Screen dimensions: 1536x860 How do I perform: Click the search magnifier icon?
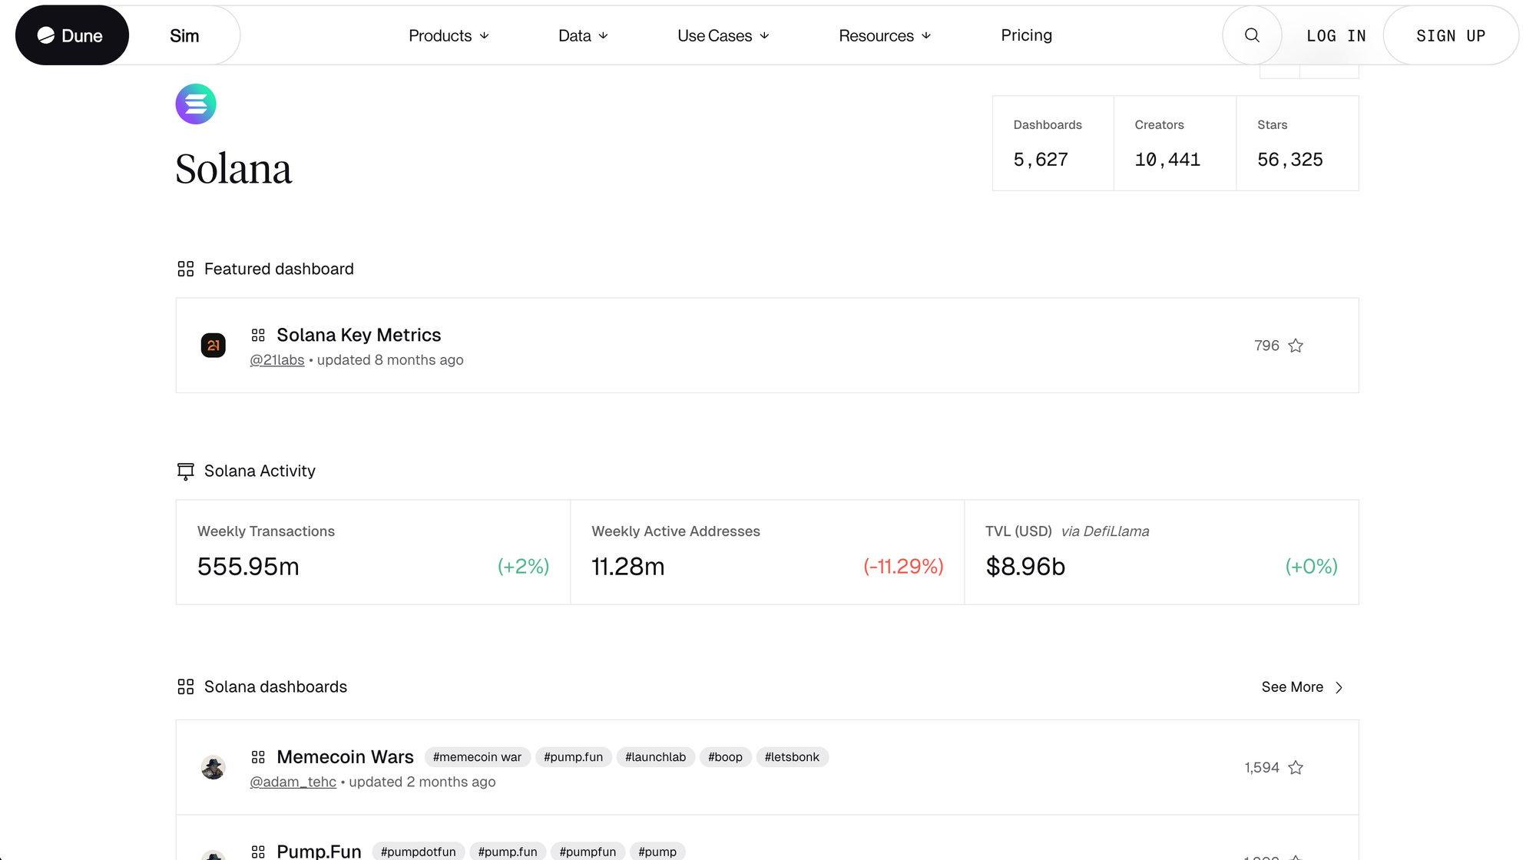tap(1252, 35)
